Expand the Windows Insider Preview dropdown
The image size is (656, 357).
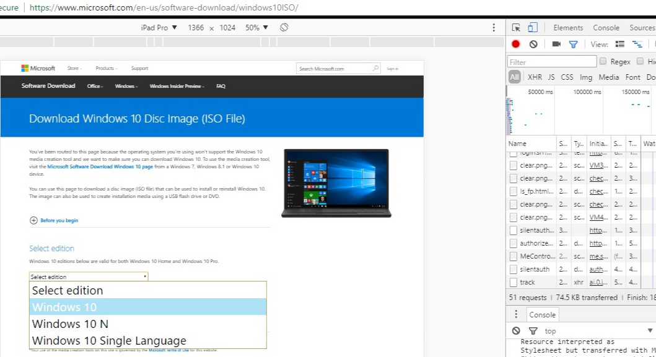tap(177, 86)
